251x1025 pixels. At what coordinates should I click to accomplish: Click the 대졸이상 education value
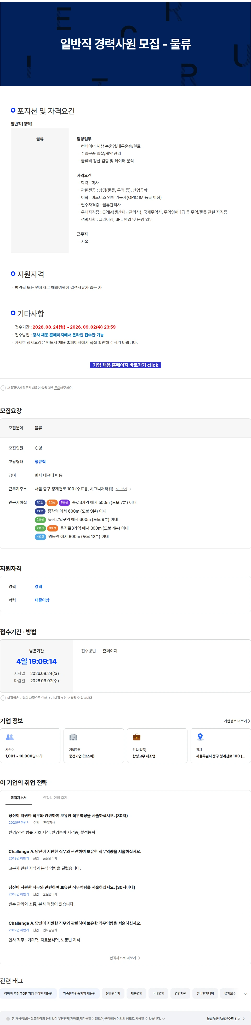42,600
